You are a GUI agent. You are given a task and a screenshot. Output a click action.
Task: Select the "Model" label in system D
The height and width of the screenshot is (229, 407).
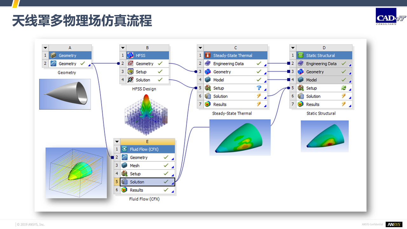312,80
